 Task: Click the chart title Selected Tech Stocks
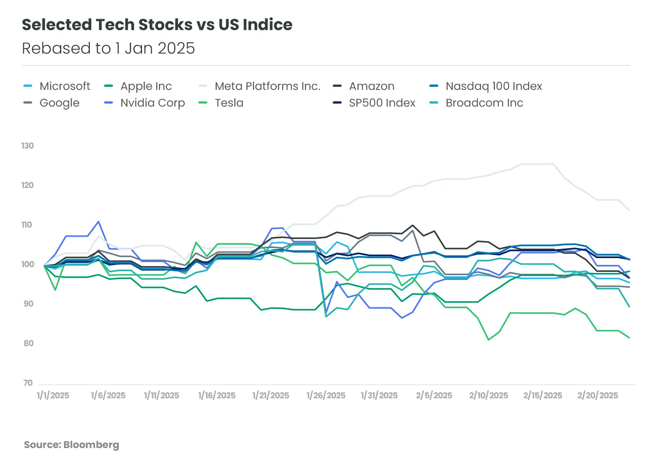tap(157, 25)
